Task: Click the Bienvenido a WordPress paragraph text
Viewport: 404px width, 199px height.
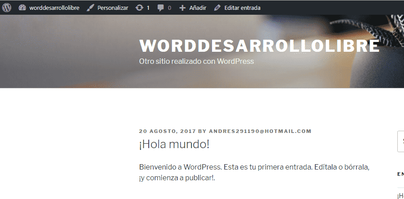Action: coord(254,173)
